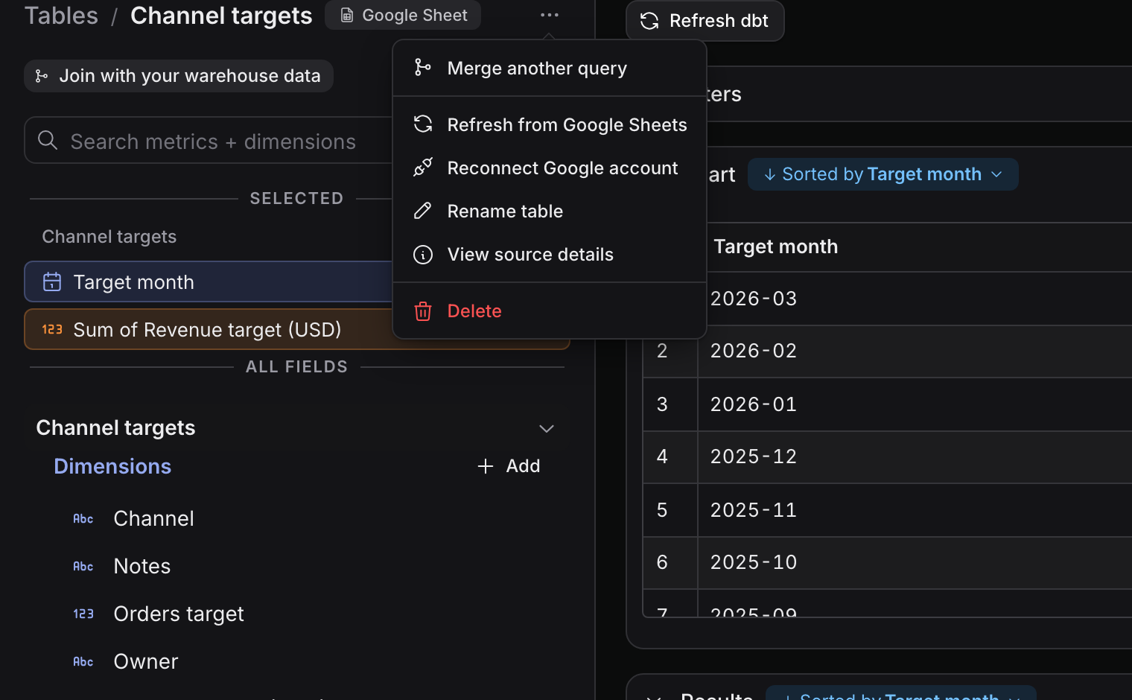The width and height of the screenshot is (1132, 700).
Task: Select Rename table text entry
Action: tap(505, 211)
